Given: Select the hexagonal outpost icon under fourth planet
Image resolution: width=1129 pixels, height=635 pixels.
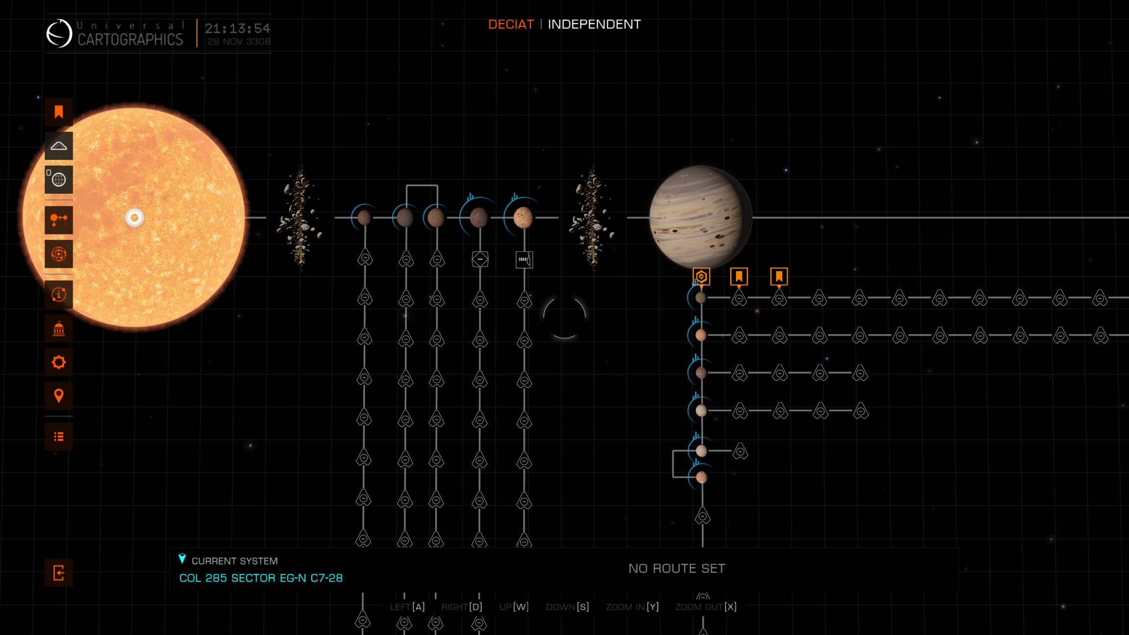Looking at the screenshot, I should [480, 259].
